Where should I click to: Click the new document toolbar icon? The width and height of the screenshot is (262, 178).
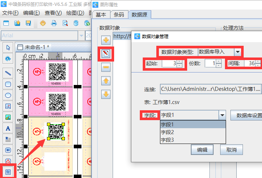pyautogui.click(x=6, y=23)
